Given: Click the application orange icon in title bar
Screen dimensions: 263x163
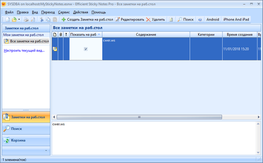Looking at the screenshot, I should click(4, 4).
